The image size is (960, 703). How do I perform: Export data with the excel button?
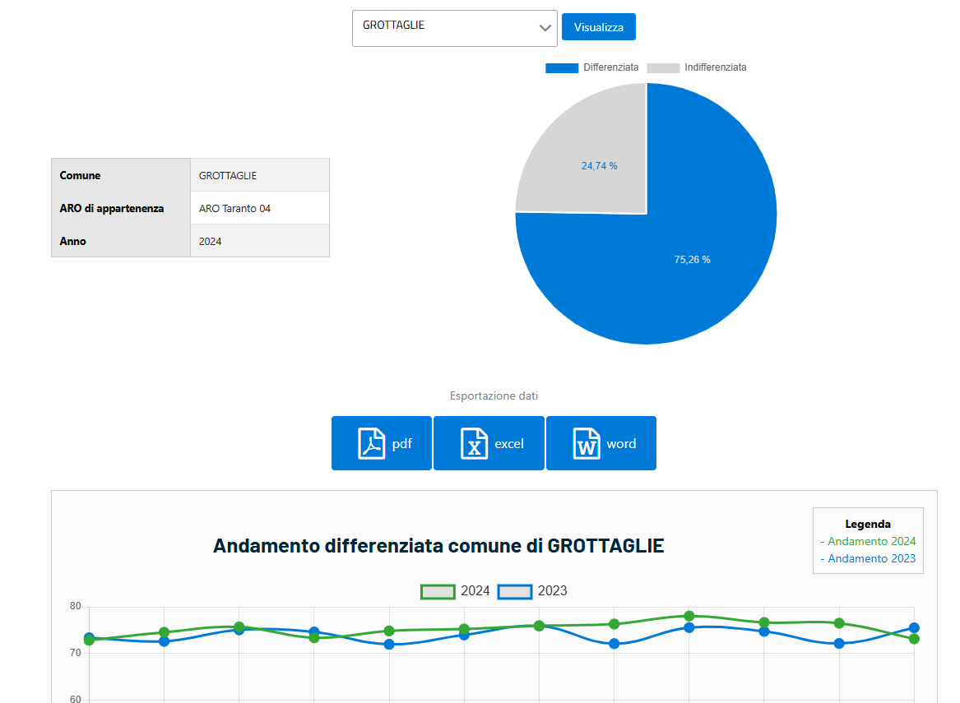[x=489, y=443]
